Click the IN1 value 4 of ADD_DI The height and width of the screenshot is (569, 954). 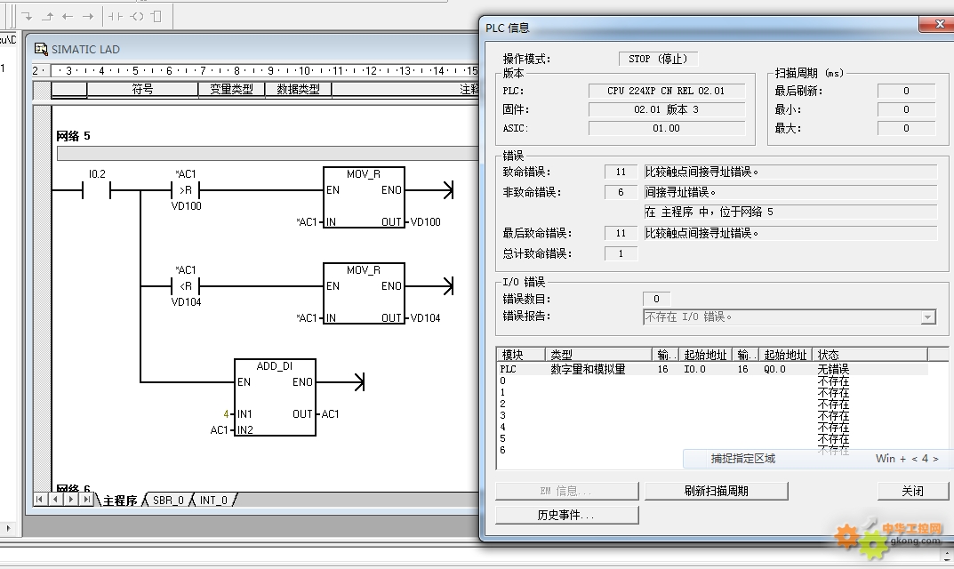[226, 413]
